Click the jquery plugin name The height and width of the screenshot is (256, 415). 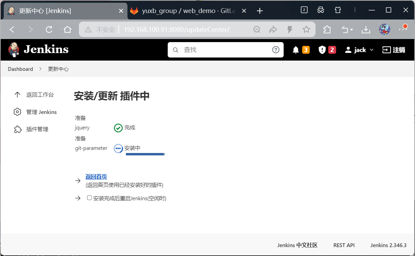(x=82, y=128)
